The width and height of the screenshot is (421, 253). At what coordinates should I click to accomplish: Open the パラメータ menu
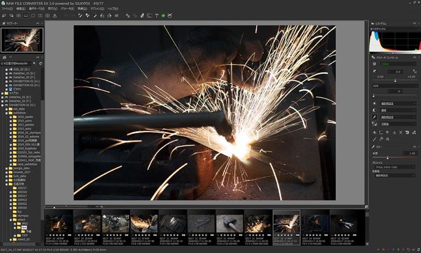pos(67,9)
